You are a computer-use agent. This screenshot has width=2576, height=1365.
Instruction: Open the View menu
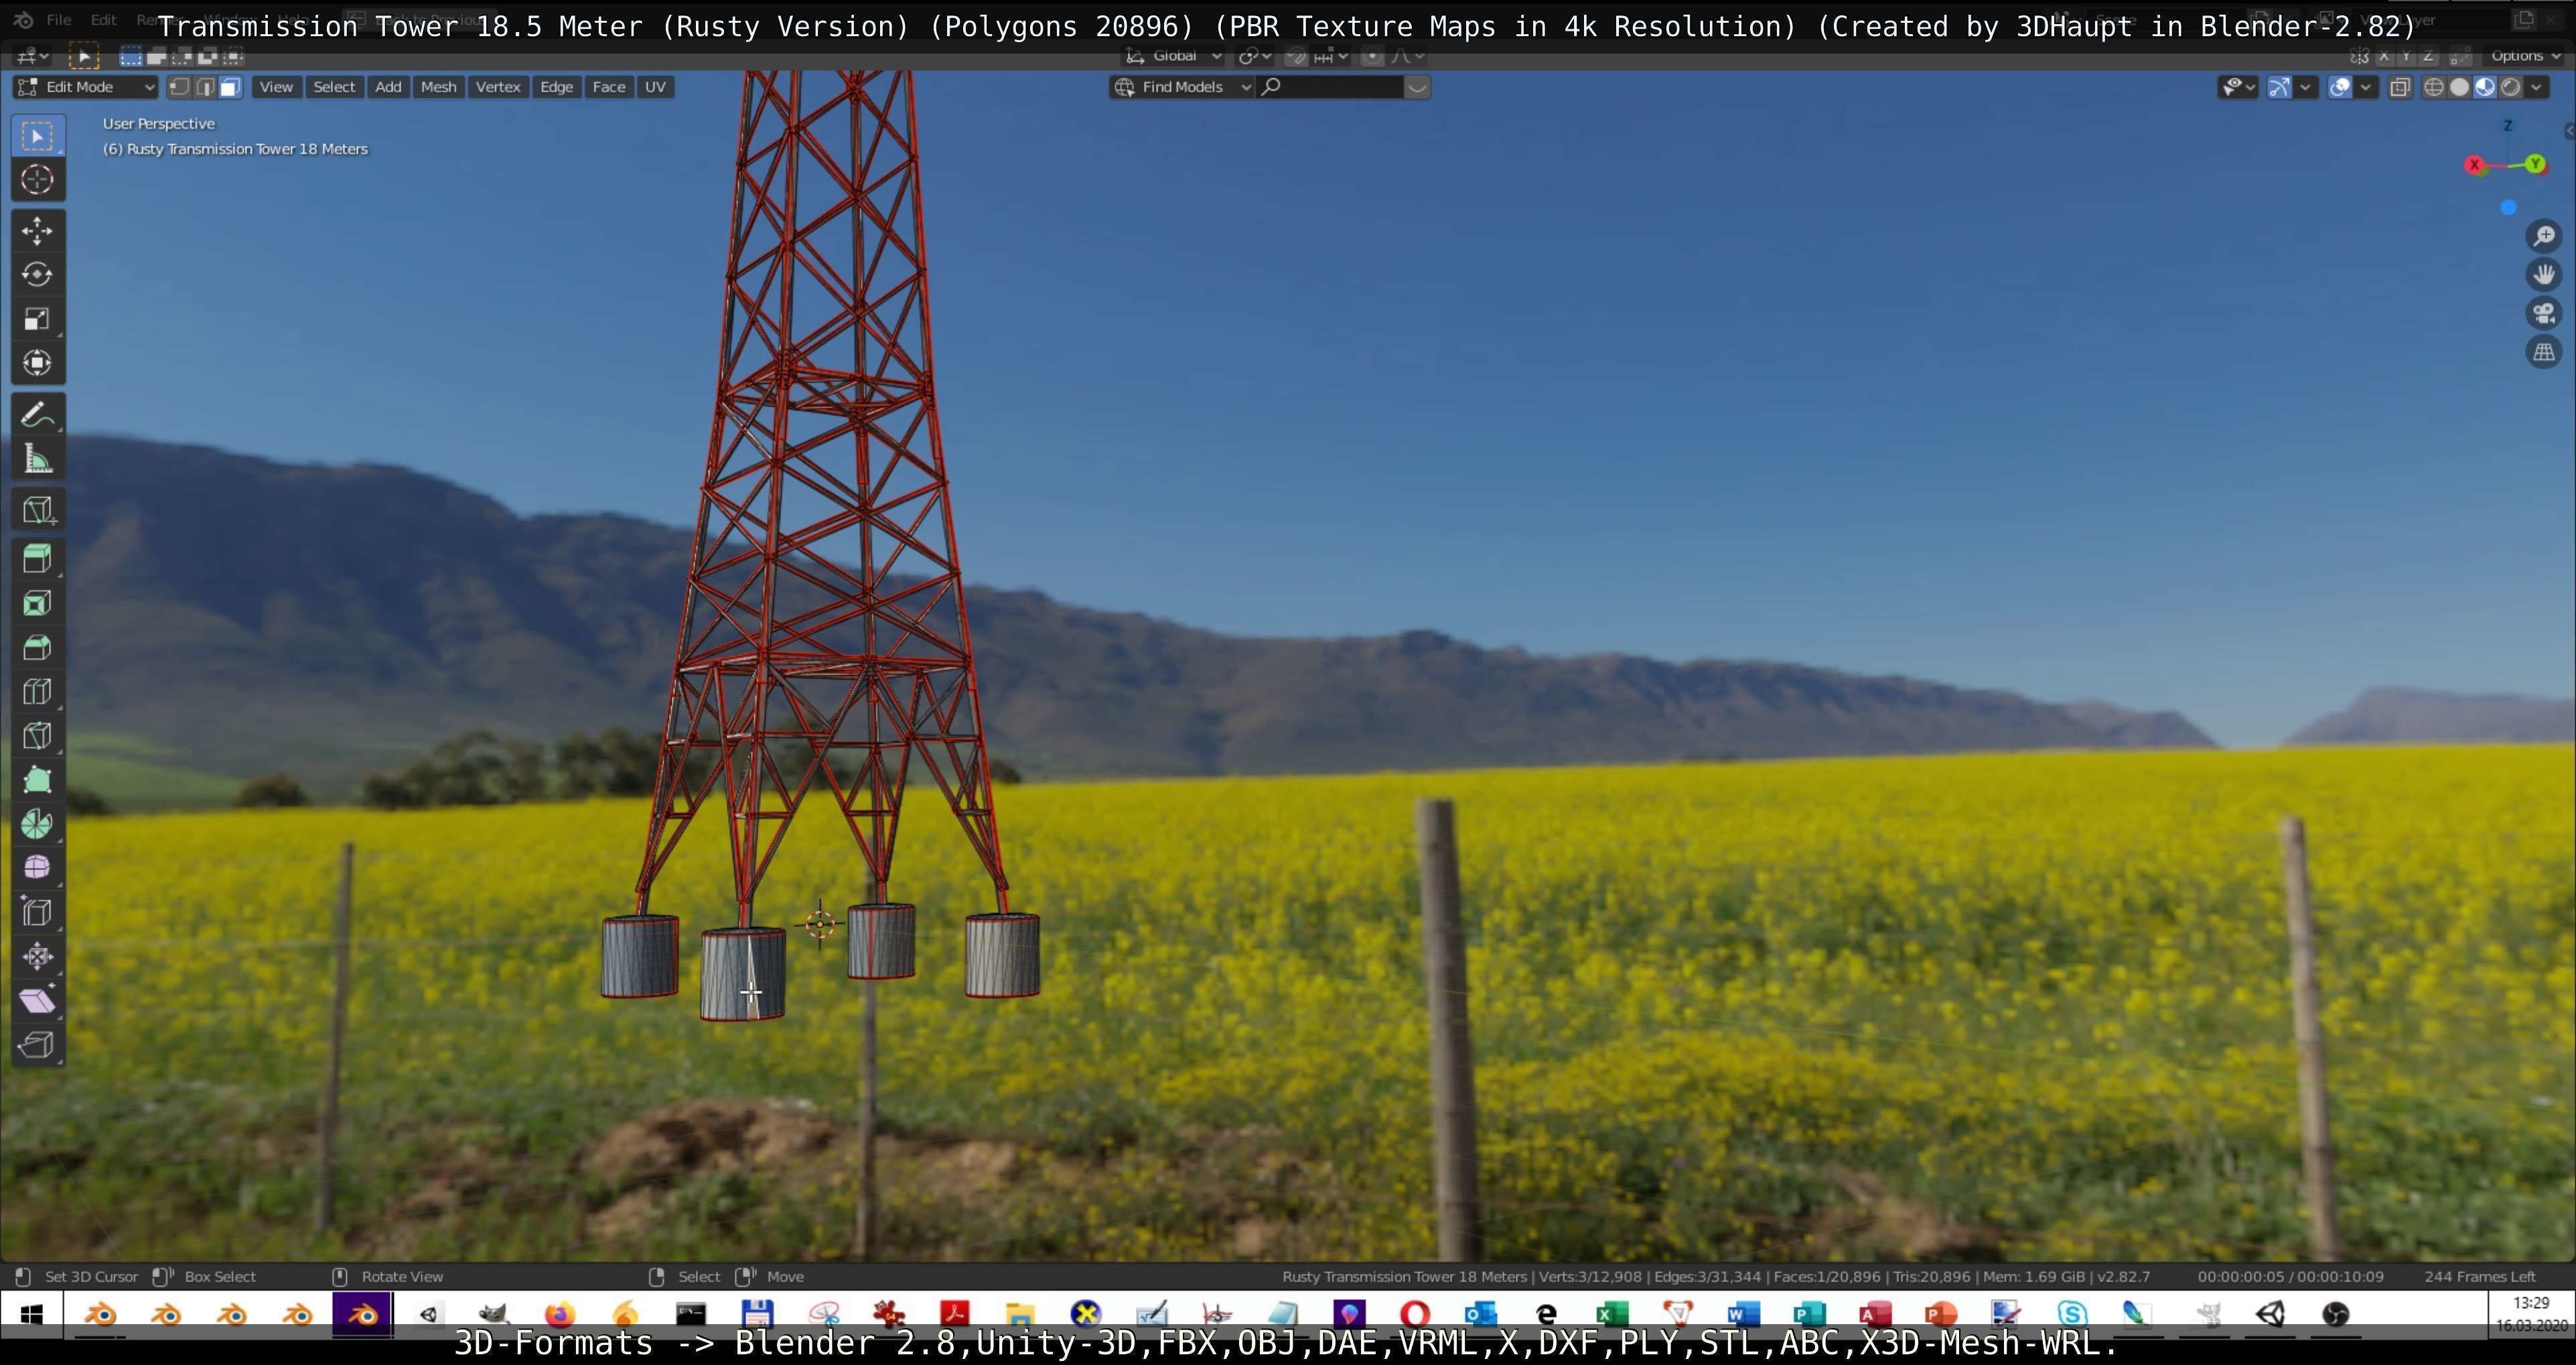[276, 87]
